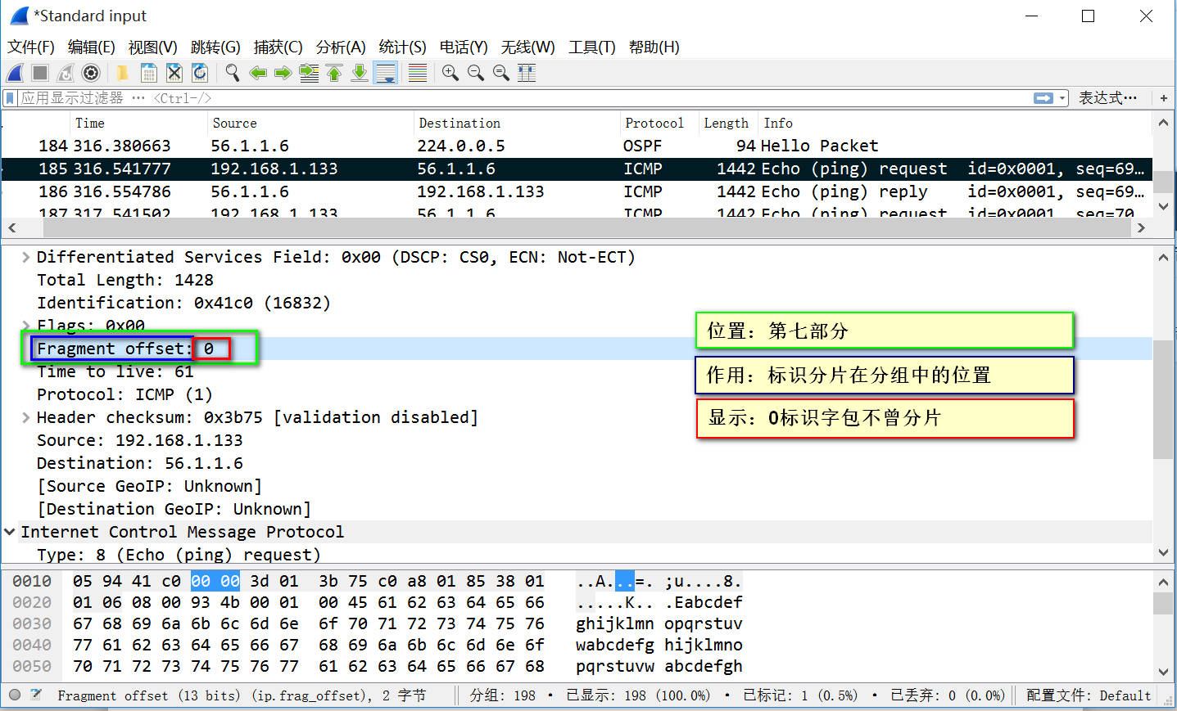Select the Total Length: 1428 field
1177x711 pixels.
coord(125,280)
